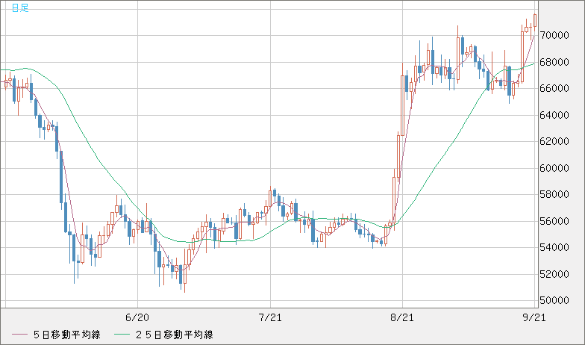This screenshot has width=585, height=345.
Task: Click the 68000 price axis label
Action: point(556,62)
